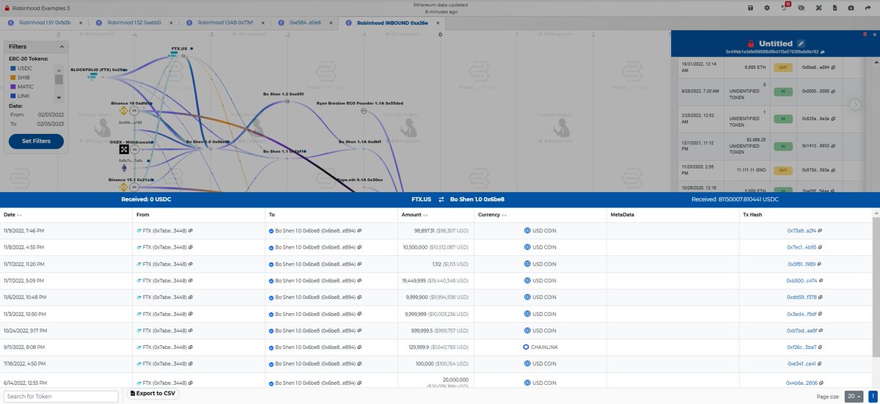Copy address 0x8be8...e894 in side panel
This screenshot has height=404, width=880.
(833, 67)
